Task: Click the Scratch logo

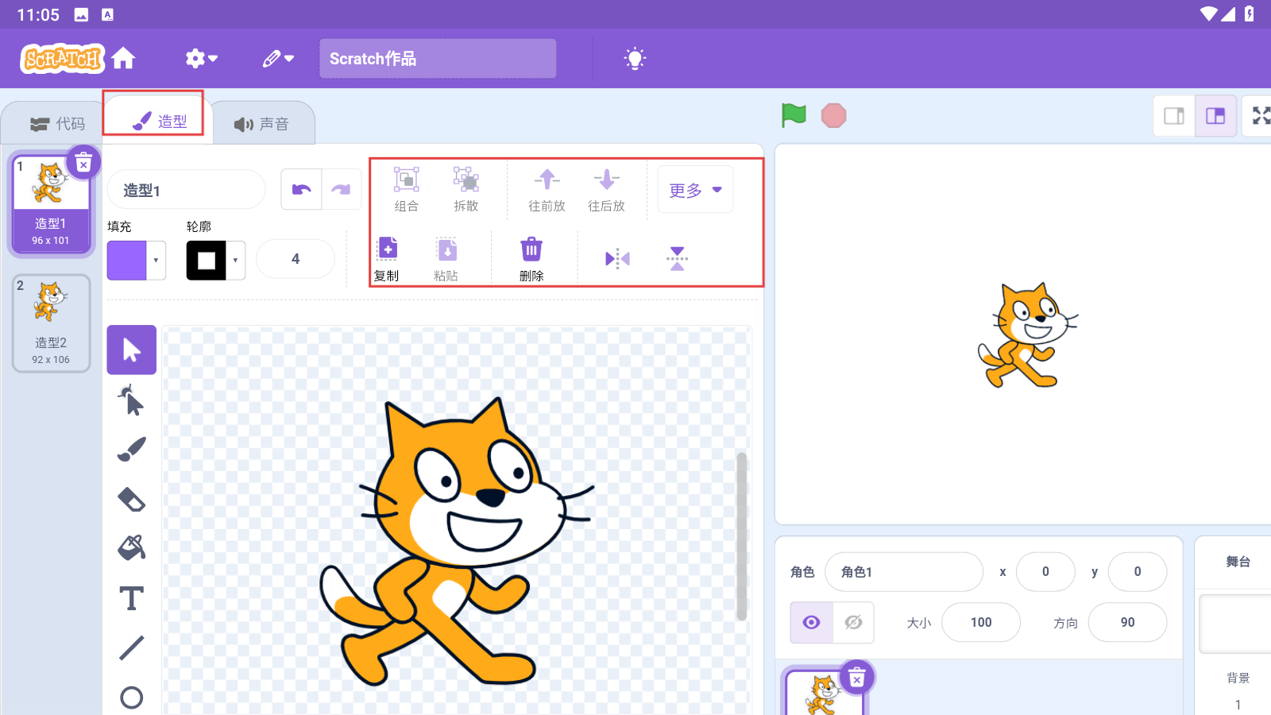Action: [62, 59]
